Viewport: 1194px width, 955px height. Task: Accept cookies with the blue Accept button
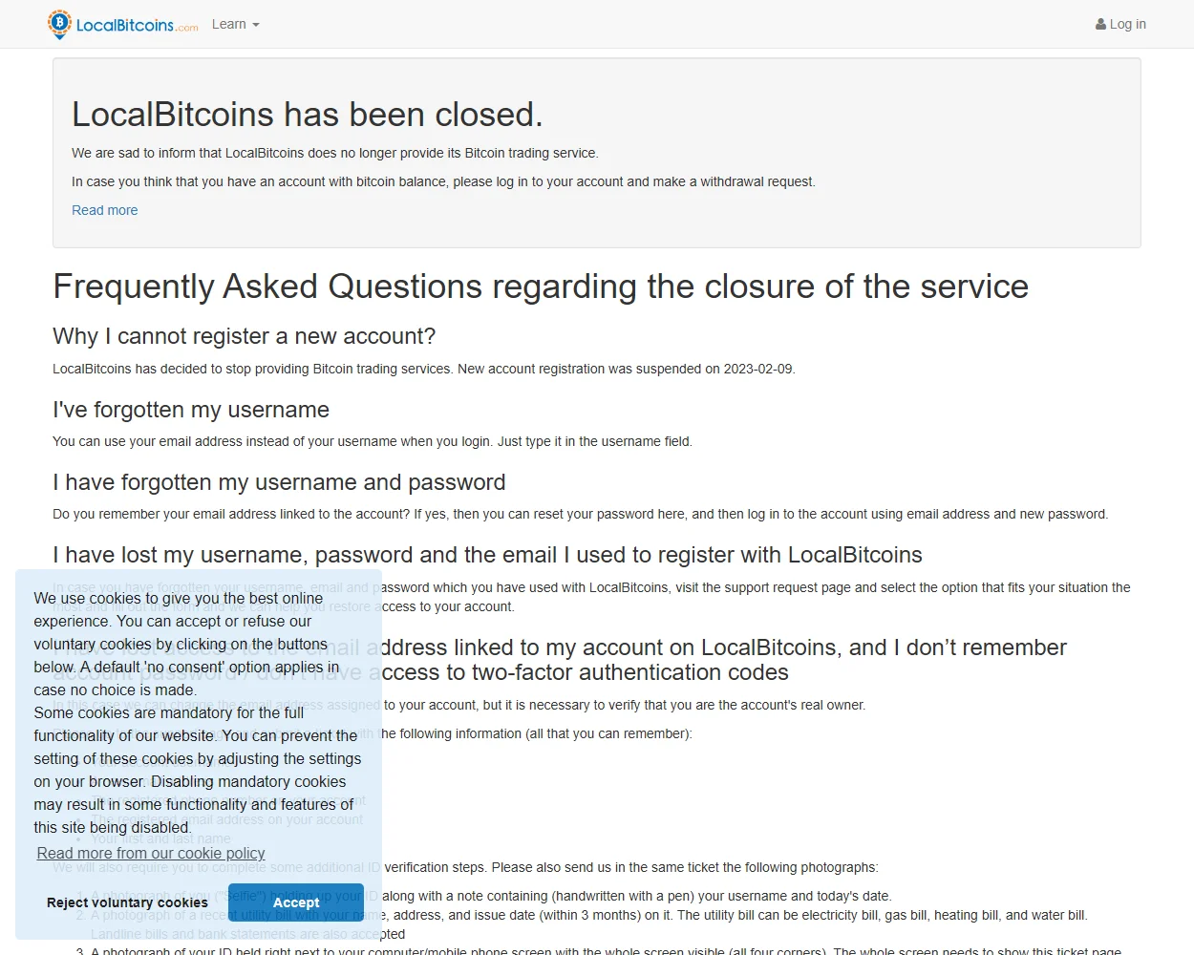296,902
